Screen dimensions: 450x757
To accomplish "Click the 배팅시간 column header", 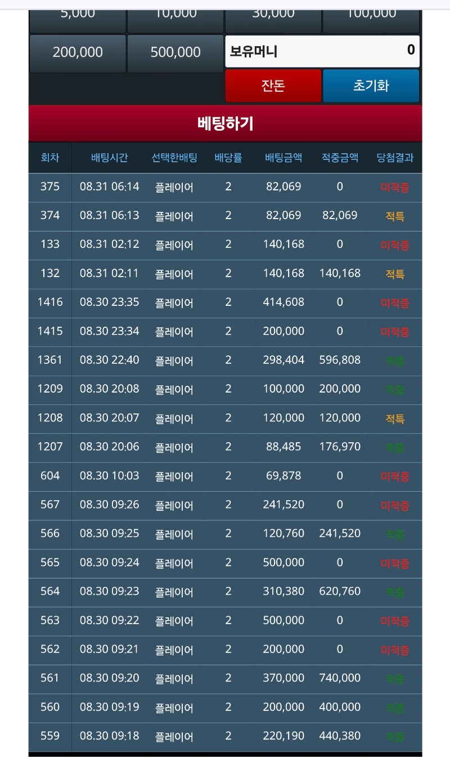I will (x=110, y=158).
